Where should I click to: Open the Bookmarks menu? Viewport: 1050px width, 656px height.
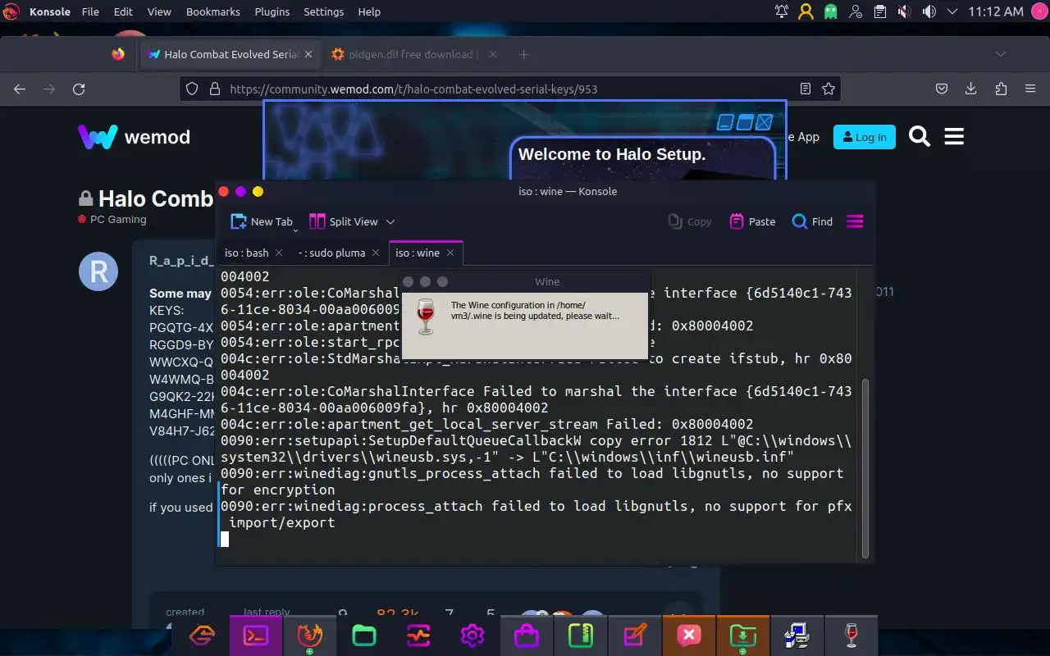pos(213,11)
